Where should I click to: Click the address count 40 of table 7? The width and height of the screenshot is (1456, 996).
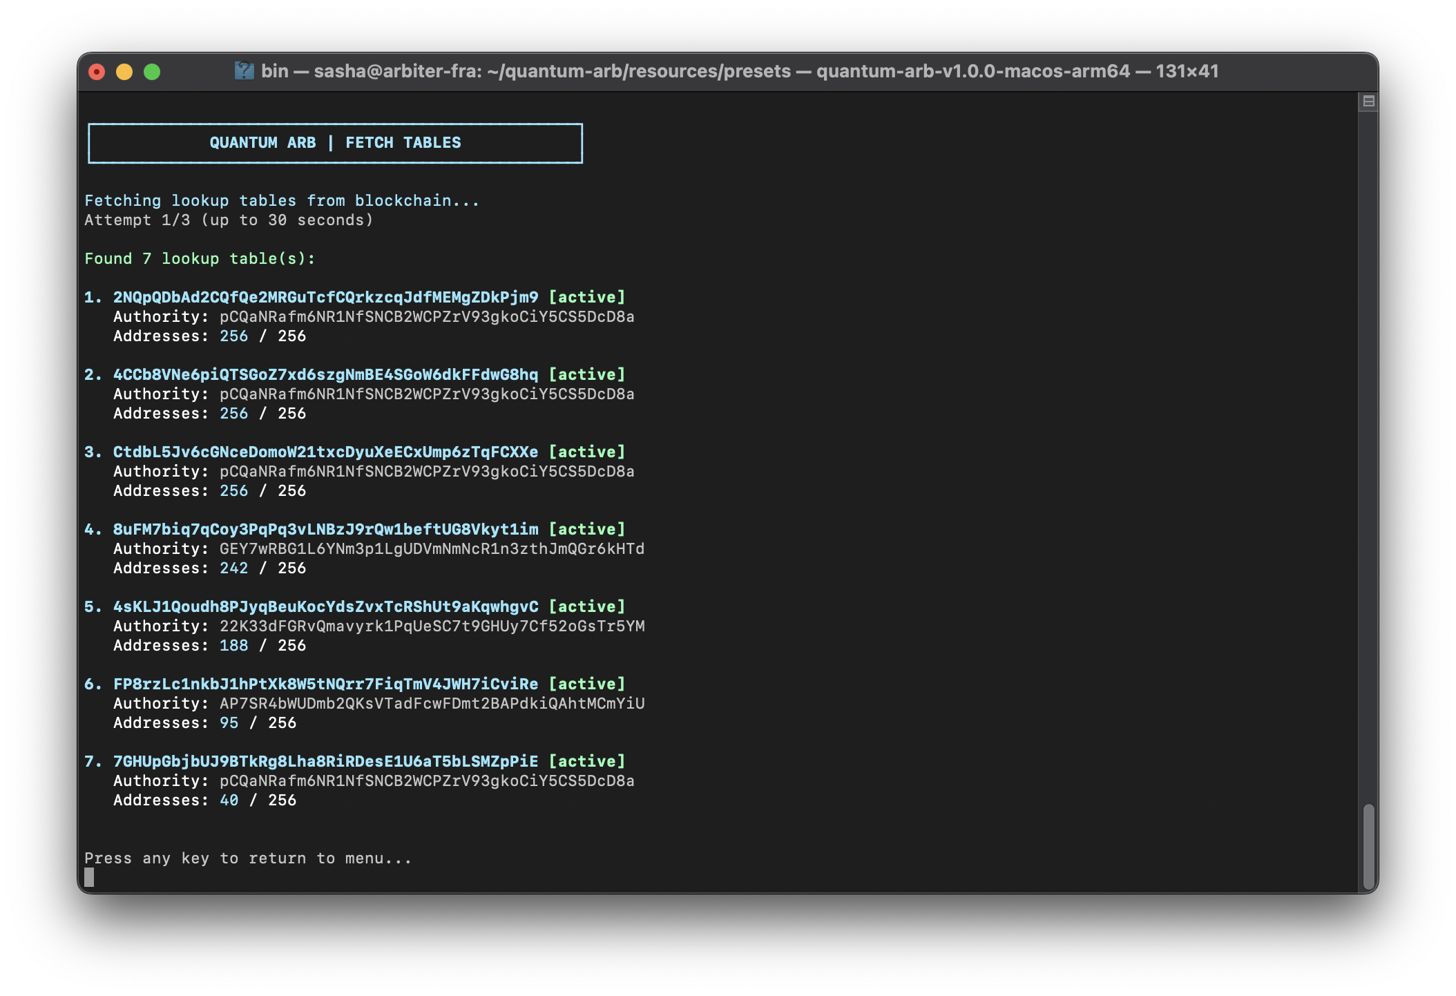(229, 801)
